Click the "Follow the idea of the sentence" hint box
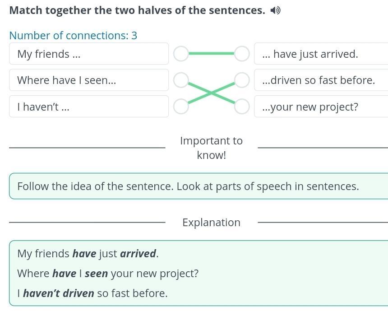Viewport: 388px width, 316px height. coord(199,186)
